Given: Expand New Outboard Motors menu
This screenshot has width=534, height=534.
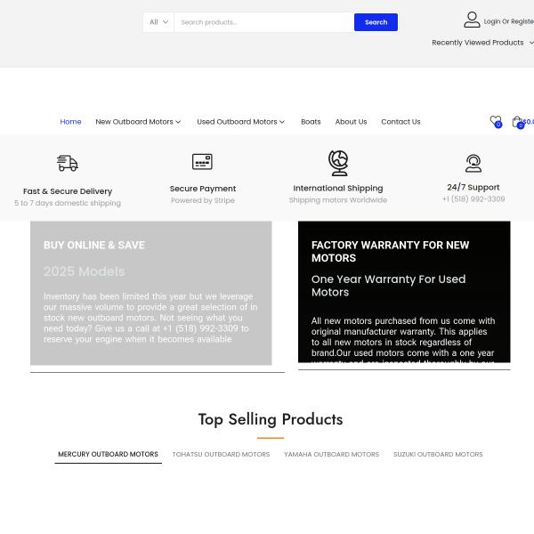Looking at the screenshot, I should [138, 122].
